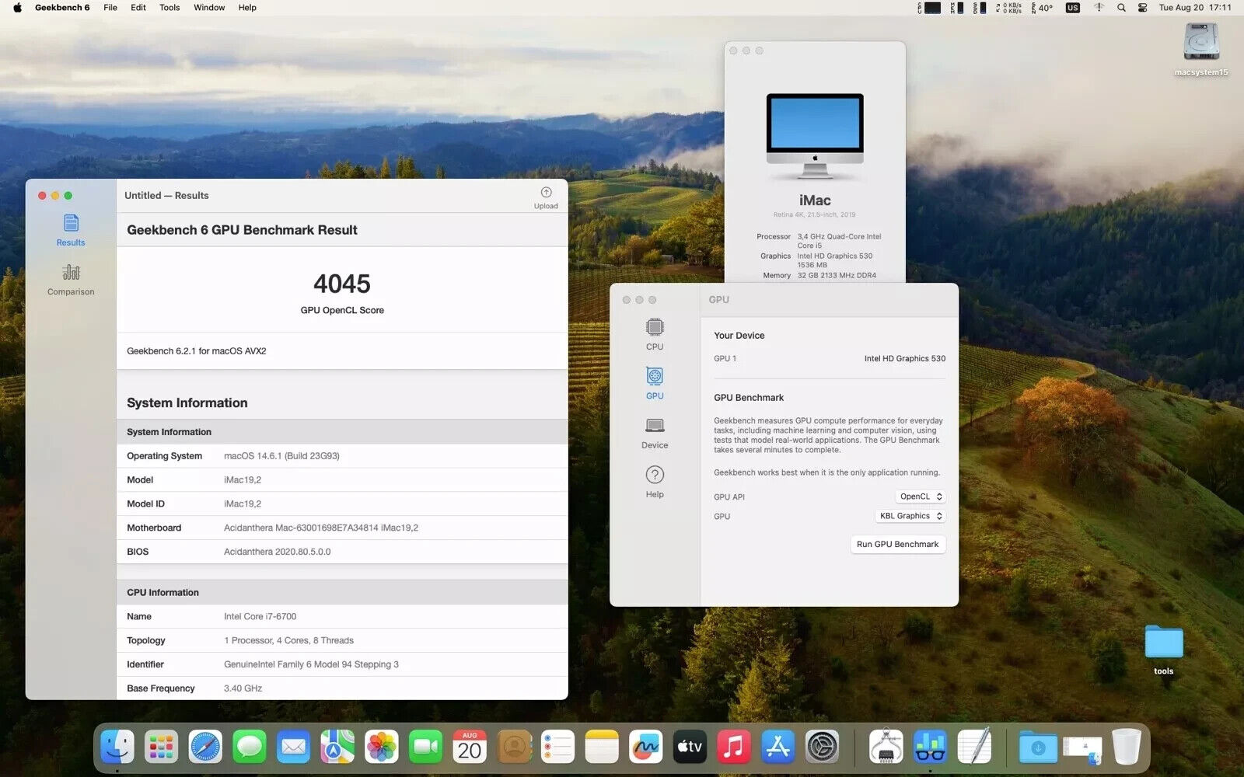
Task: Open System Settings from the dock
Action: 822,747
